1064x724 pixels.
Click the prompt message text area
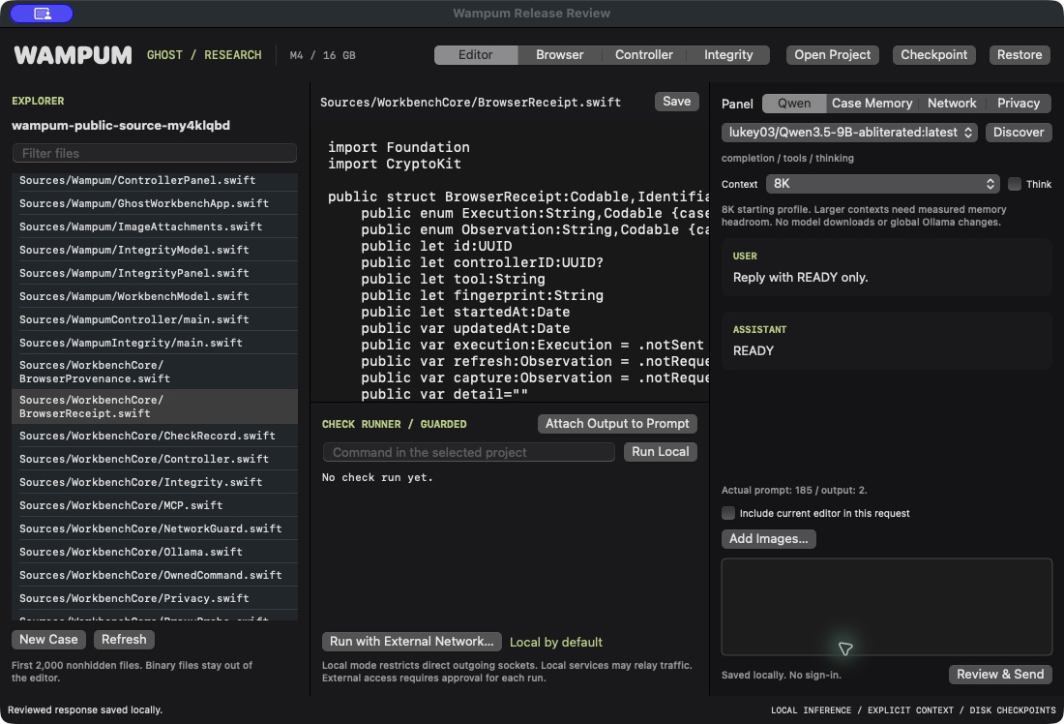tap(886, 607)
